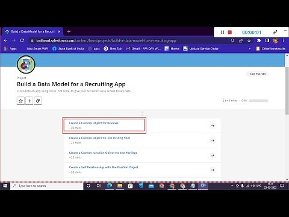Image resolution: width=289 pixels, height=217 pixels.
Task: Open a new browser tab
Action: (x=69, y=31)
